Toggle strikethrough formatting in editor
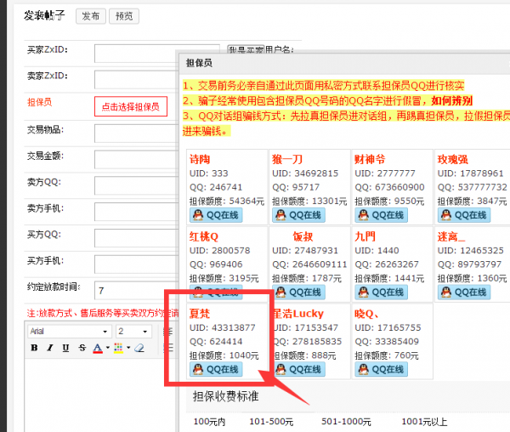The height and width of the screenshot is (432, 510). [82, 348]
